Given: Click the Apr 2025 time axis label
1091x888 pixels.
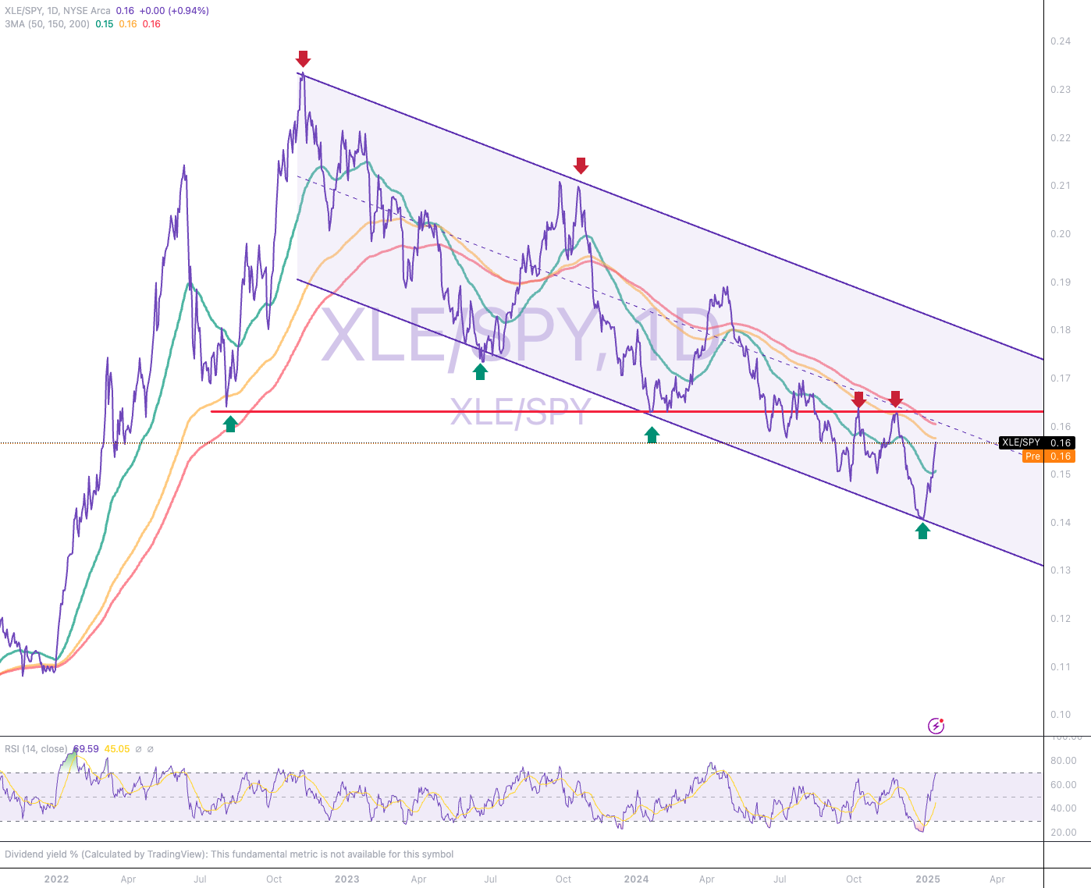Looking at the screenshot, I should 997,879.
